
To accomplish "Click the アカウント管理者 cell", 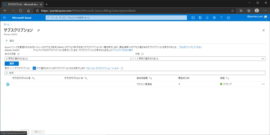I will coord(144,84).
